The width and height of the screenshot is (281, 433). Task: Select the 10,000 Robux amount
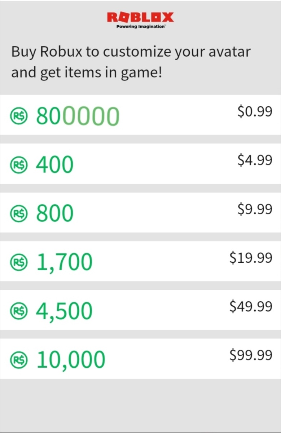[x=71, y=360]
